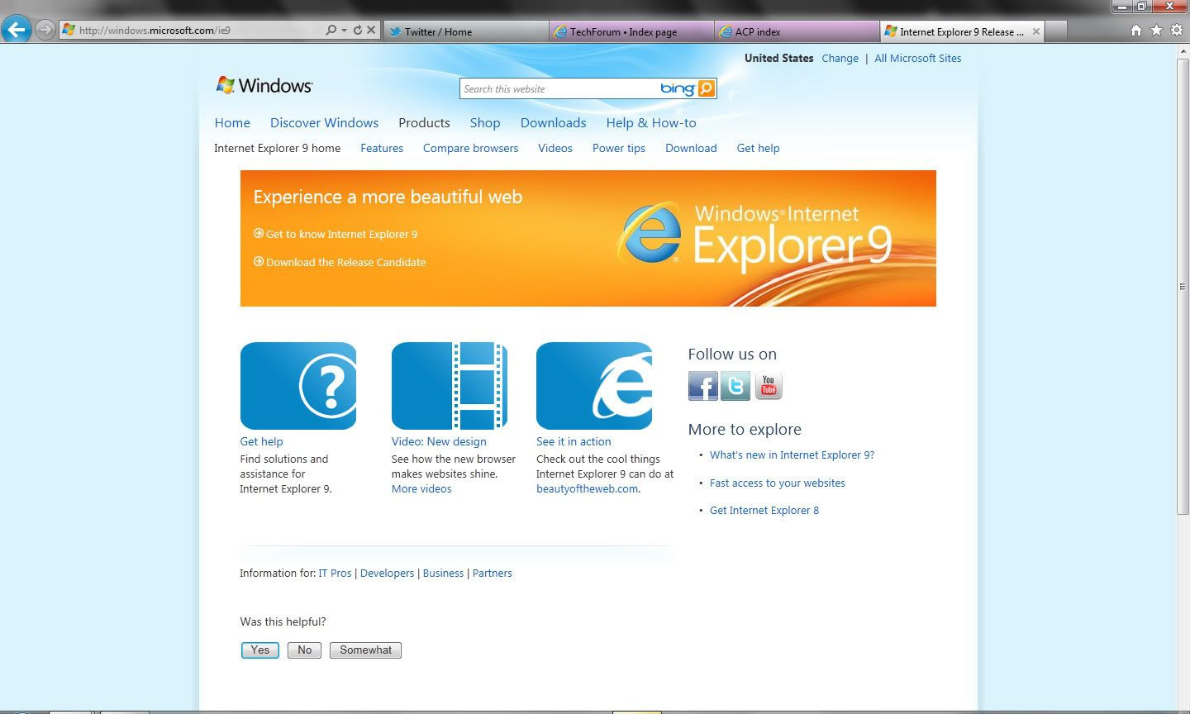Open the Video: New design link
This screenshot has width=1190, height=714.
pos(439,441)
